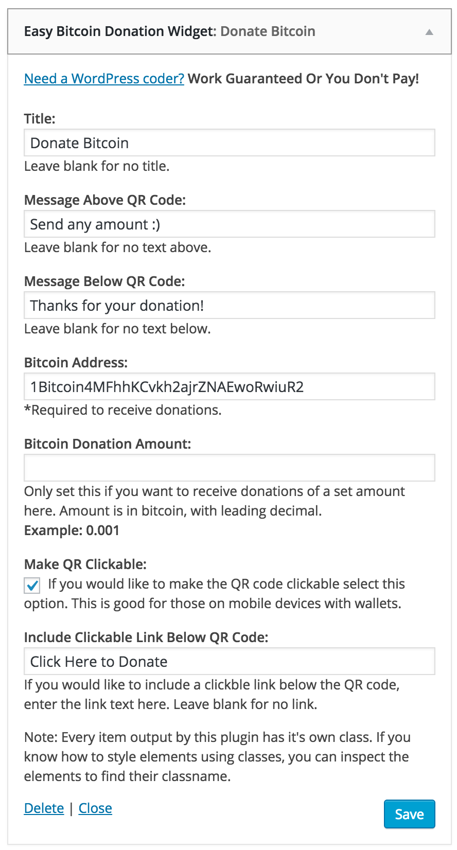This screenshot has height=850, width=457.
Task: Click the Bitcoin Address input box
Action: click(x=230, y=387)
